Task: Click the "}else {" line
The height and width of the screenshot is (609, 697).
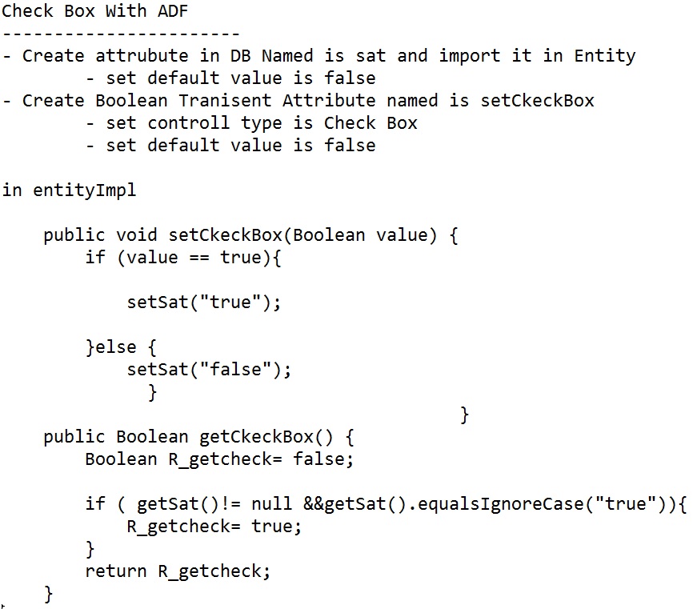Action: point(122,347)
